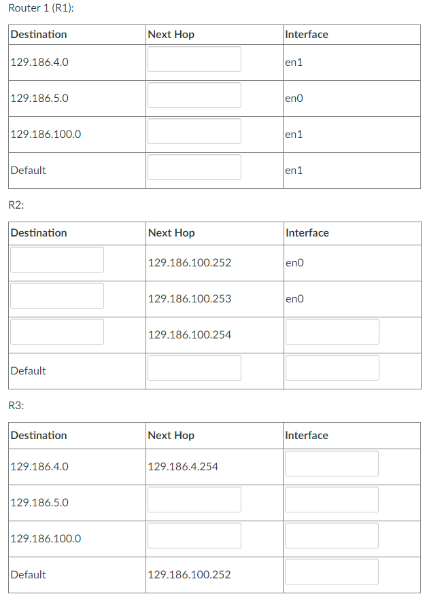The image size is (442, 611).
Task: Click the R2 table heading label
Action: 14,205
